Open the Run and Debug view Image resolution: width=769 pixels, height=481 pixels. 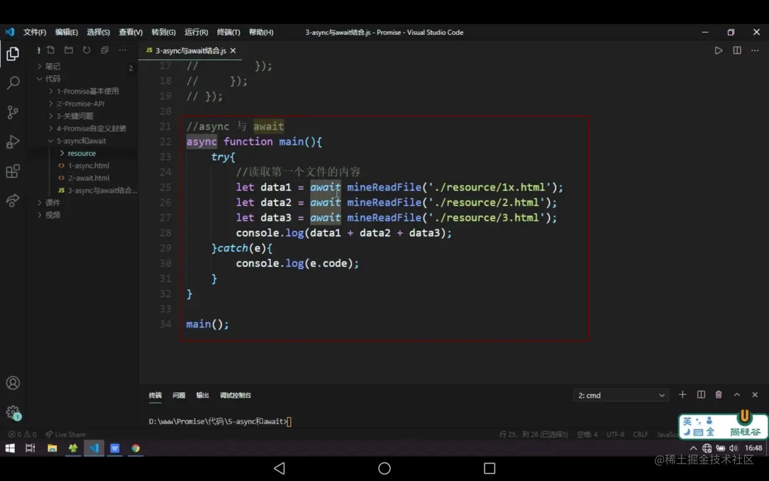[x=12, y=142]
